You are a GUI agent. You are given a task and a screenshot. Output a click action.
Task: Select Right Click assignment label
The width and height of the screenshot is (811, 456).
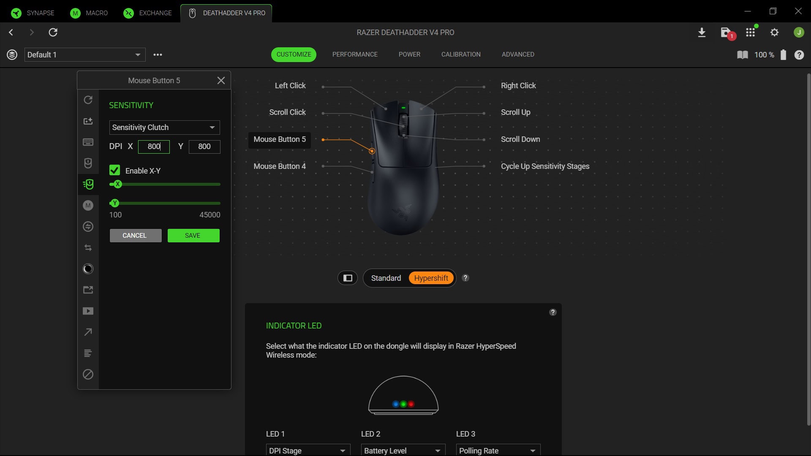pos(518,86)
